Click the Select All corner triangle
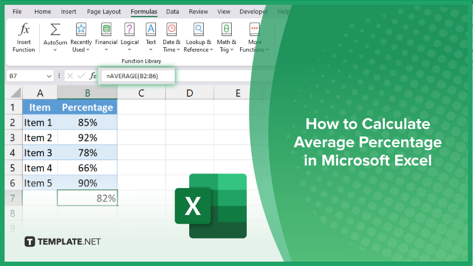Screen dimensions: 473x266 pos(16,93)
